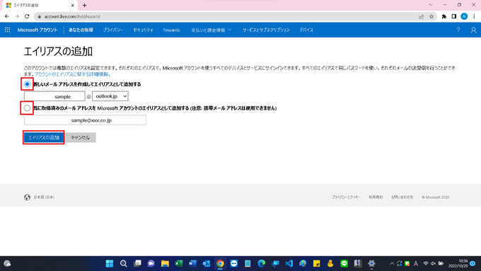481x271 pixels.
Task: Open the outlook.jp domain dropdown
Action: [x=110, y=96]
